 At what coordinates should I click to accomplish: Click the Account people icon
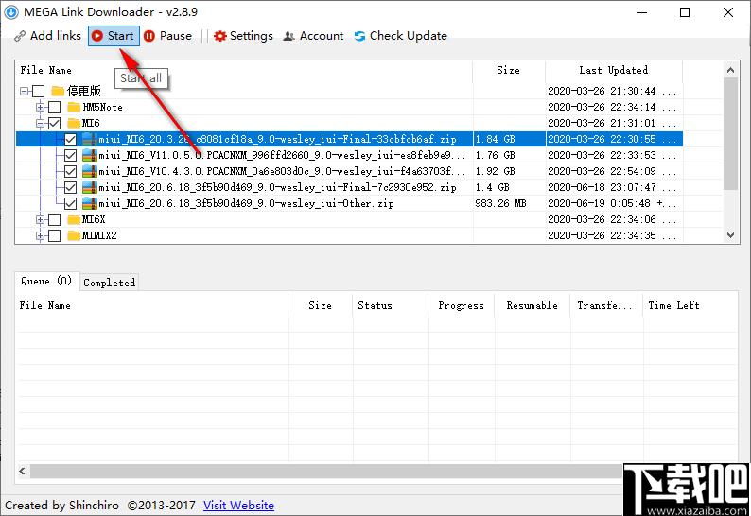pos(288,36)
